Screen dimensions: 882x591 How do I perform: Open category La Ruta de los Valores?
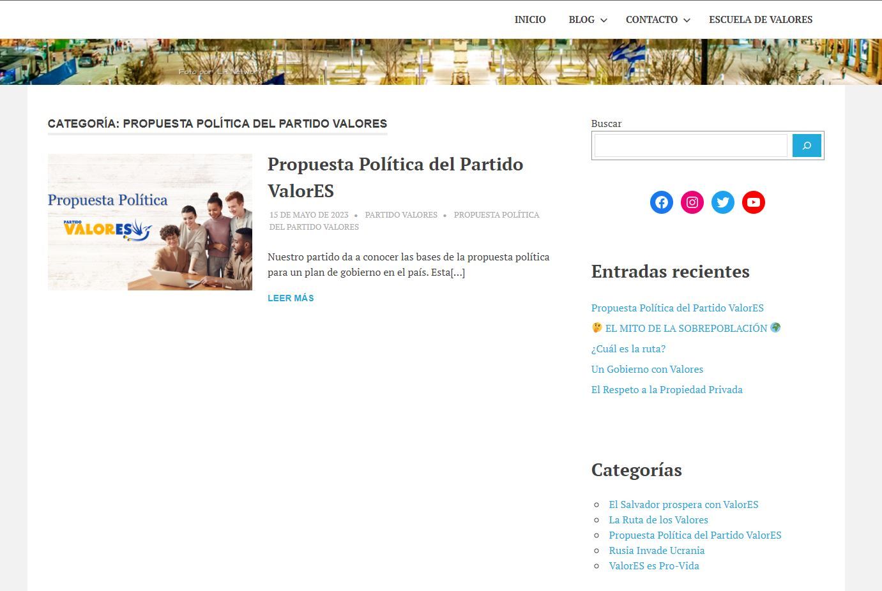tap(658, 520)
